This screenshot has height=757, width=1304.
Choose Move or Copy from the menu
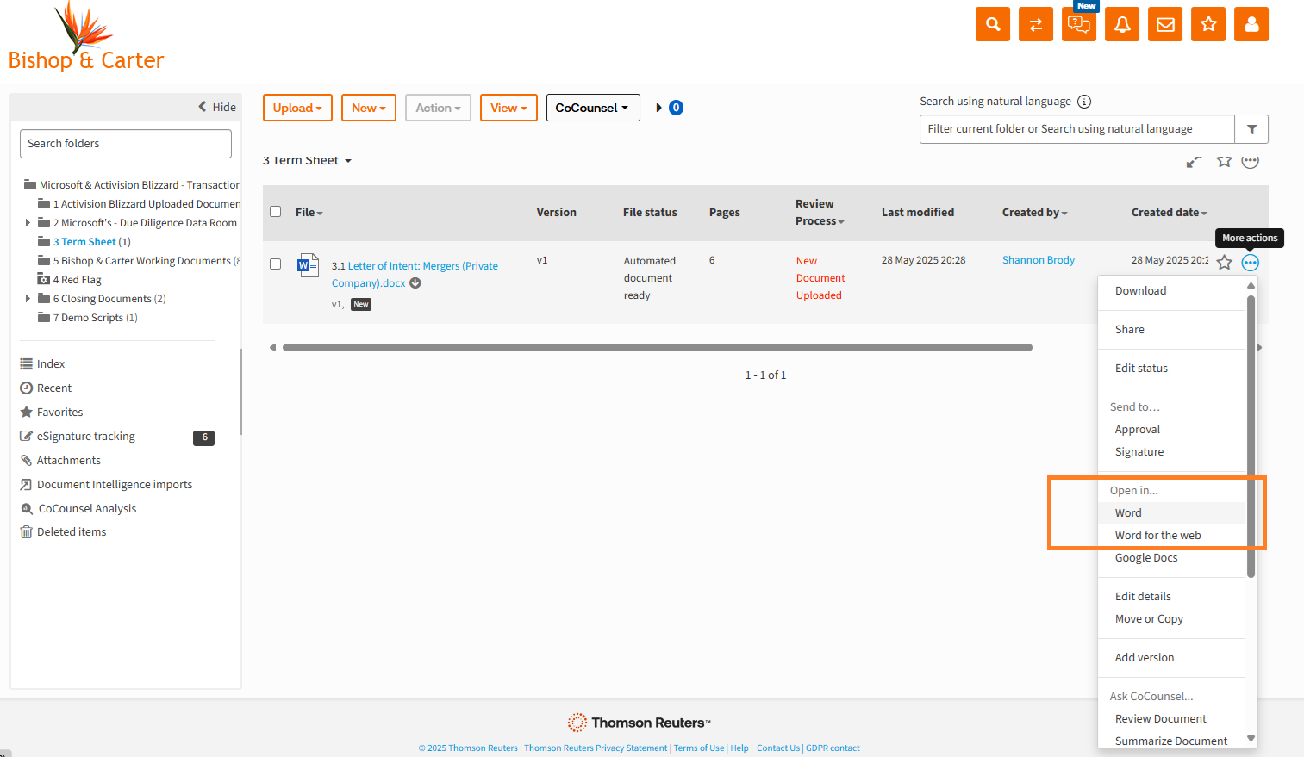point(1149,619)
